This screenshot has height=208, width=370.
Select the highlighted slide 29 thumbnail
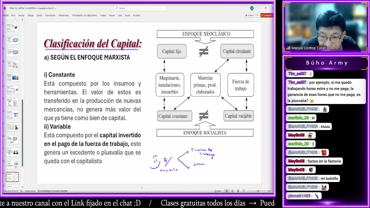tap(12, 177)
